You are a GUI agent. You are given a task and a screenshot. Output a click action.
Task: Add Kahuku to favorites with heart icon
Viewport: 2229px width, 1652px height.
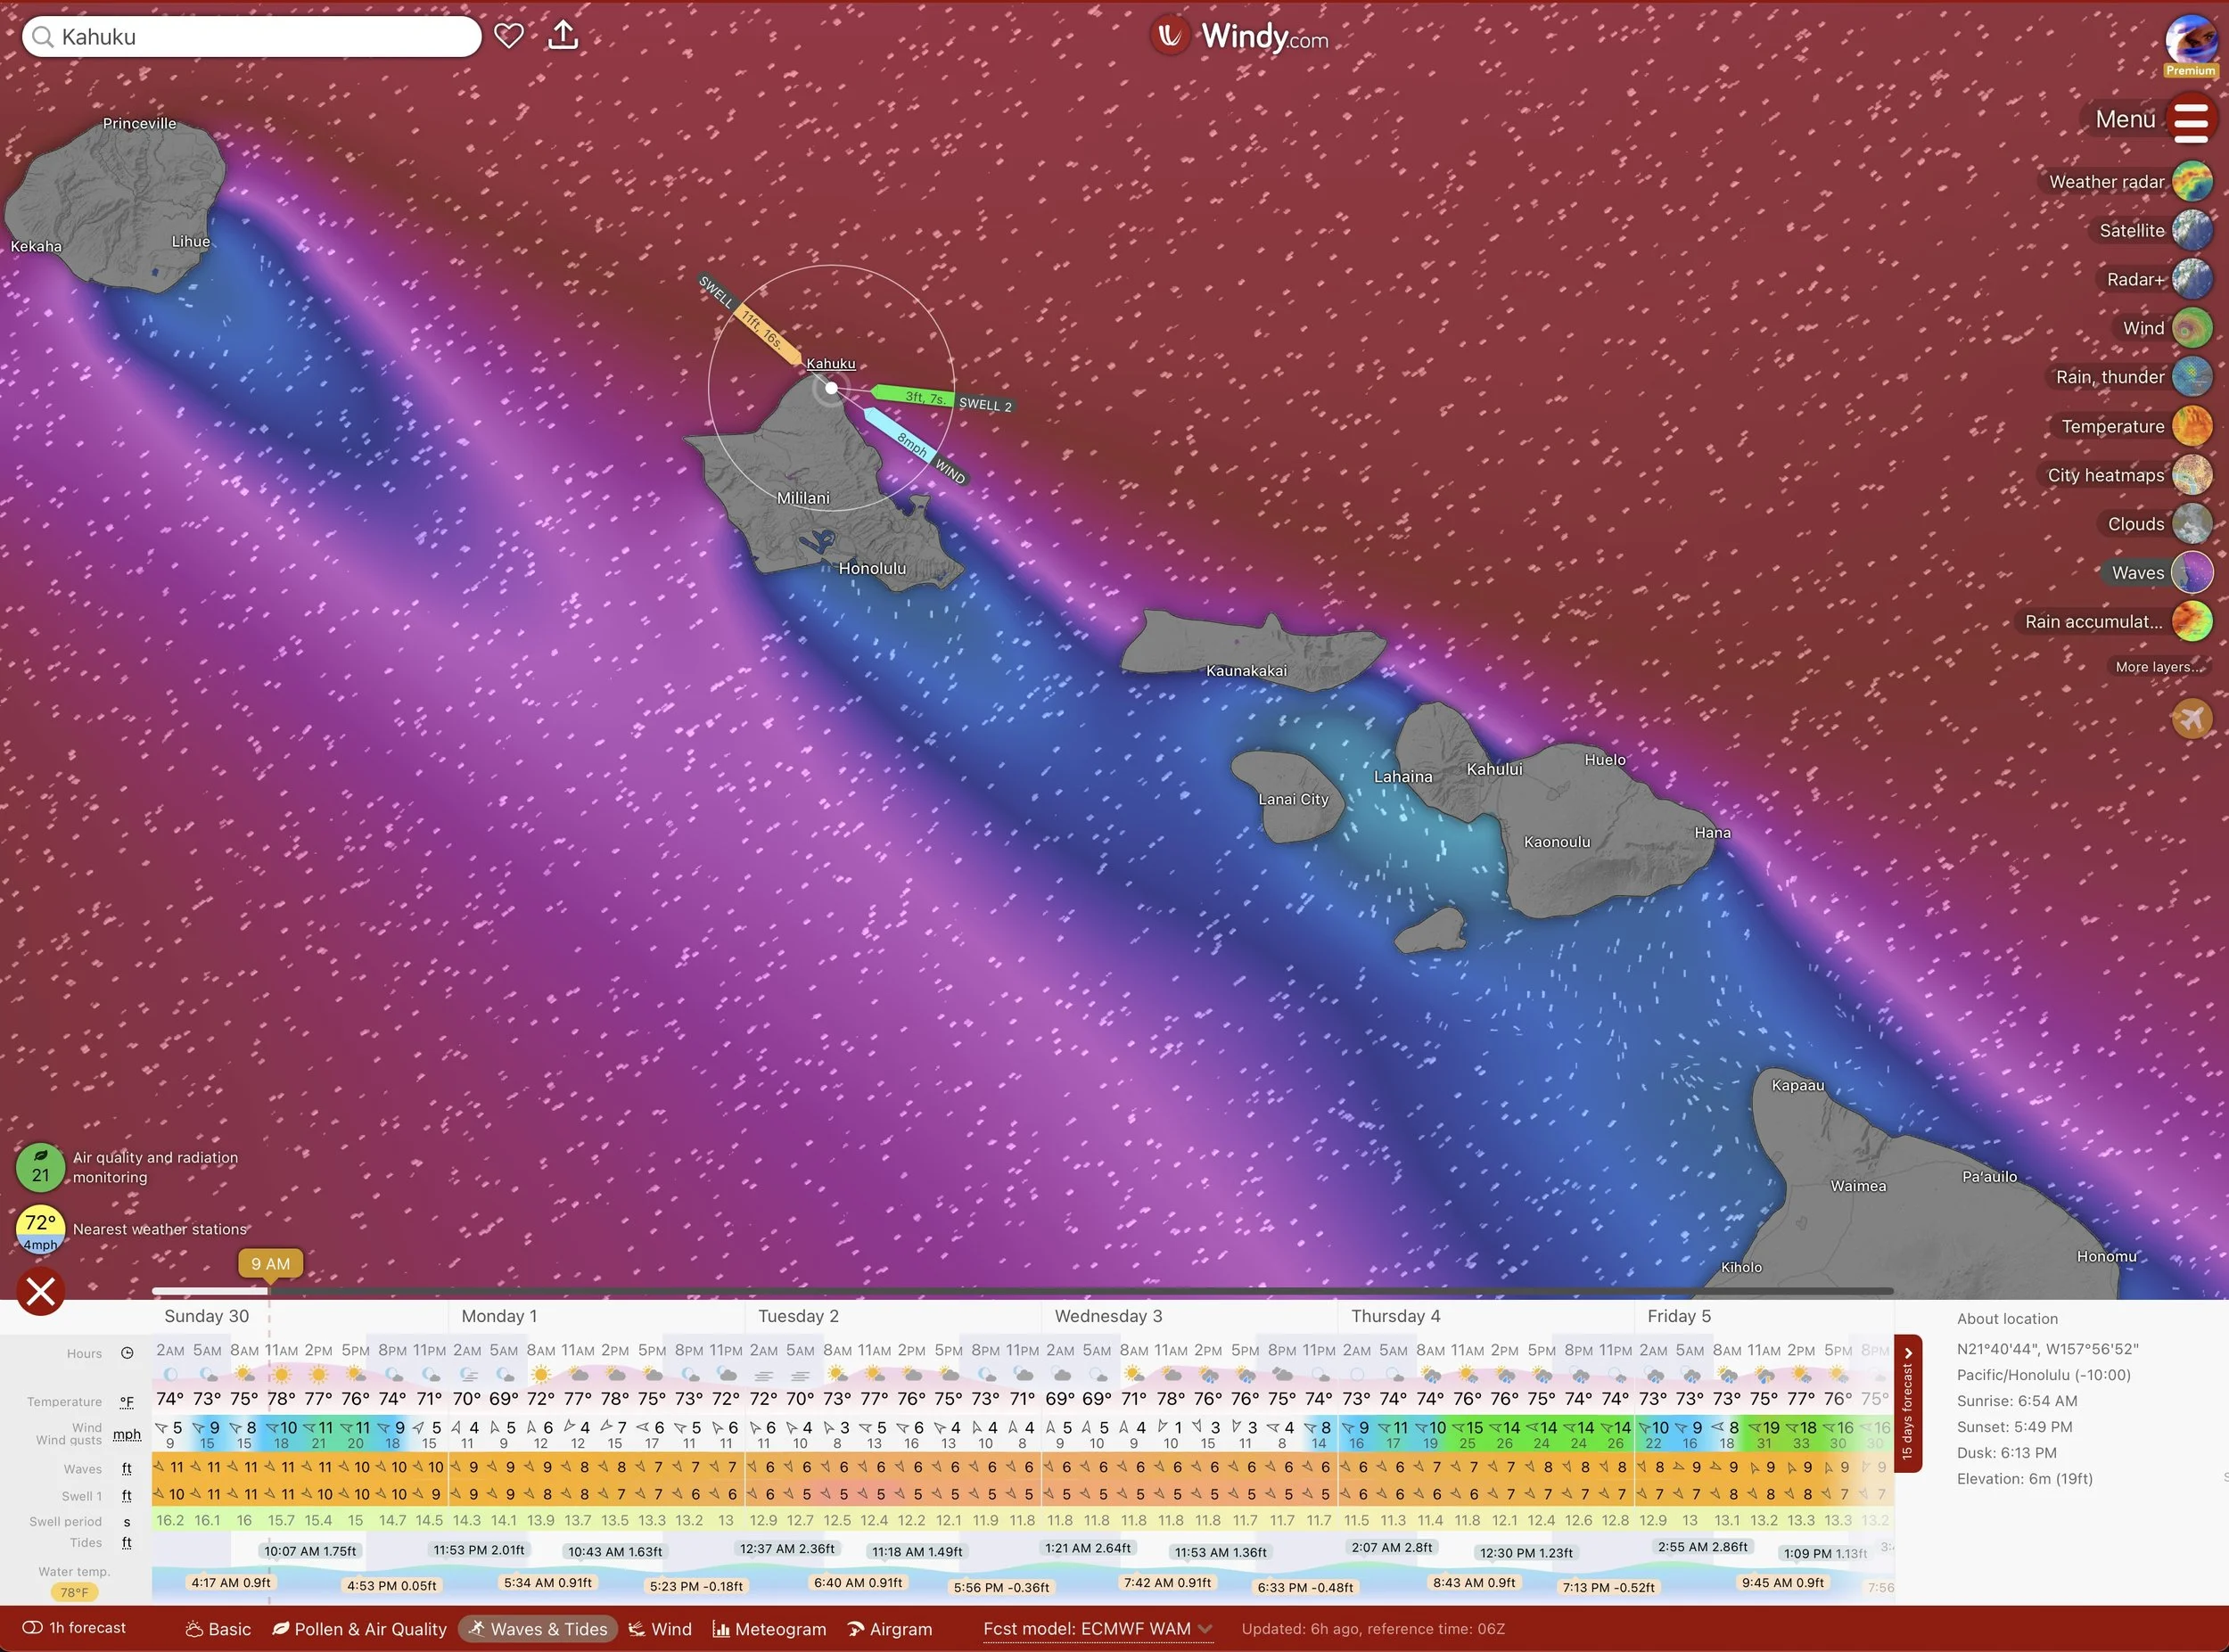pyautogui.click(x=509, y=36)
